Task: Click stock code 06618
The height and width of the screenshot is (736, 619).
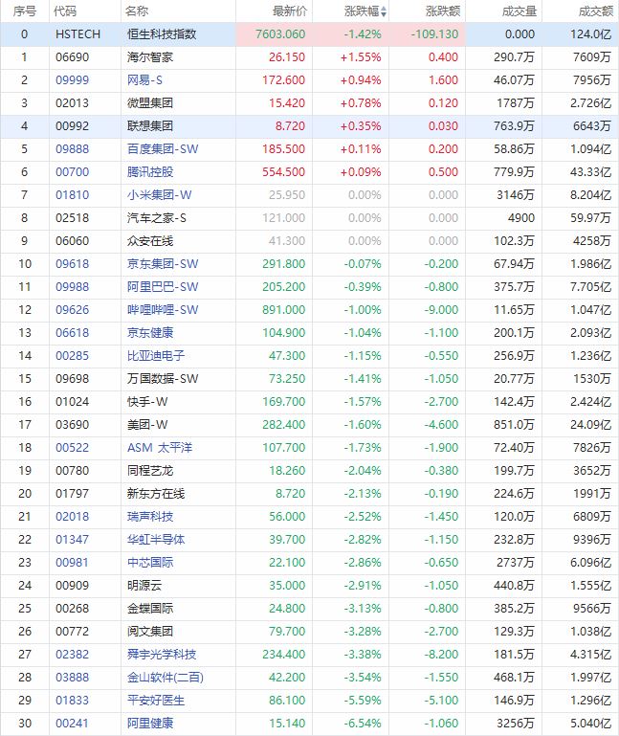Action: click(x=73, y=333)
